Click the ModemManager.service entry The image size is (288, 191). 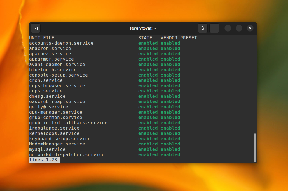point(57,144)
